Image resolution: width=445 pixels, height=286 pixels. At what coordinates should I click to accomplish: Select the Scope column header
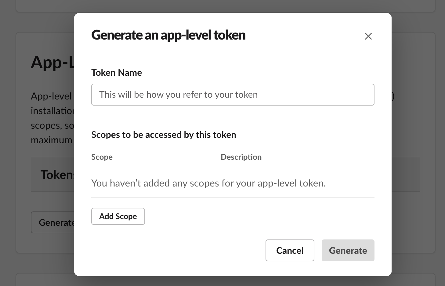point(102,157)
